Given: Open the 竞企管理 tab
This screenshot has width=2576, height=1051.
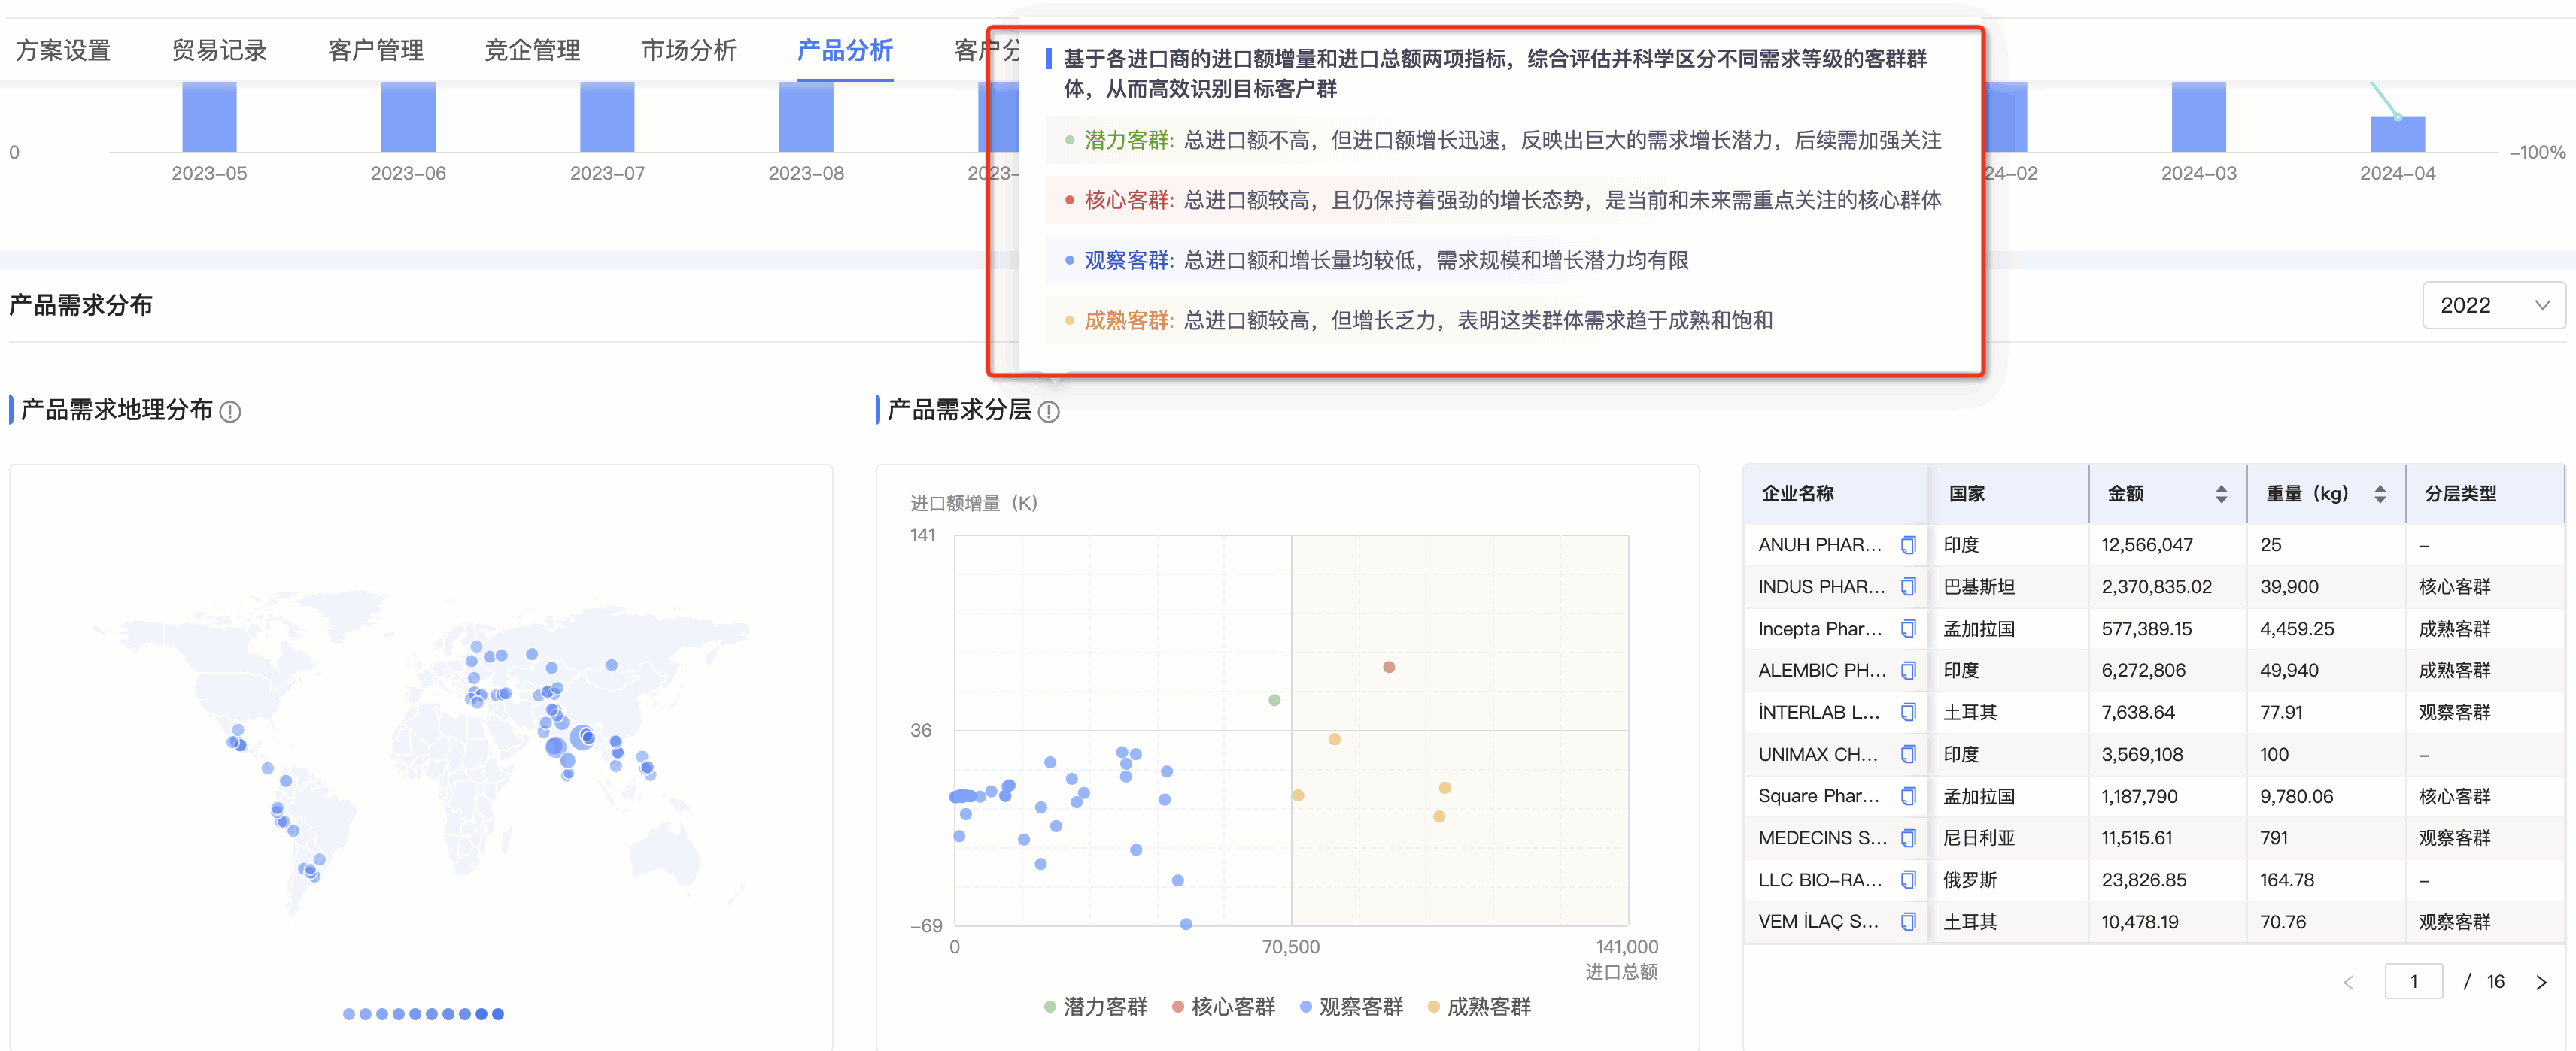Looking at the screenshot, I should pos(532,50).
